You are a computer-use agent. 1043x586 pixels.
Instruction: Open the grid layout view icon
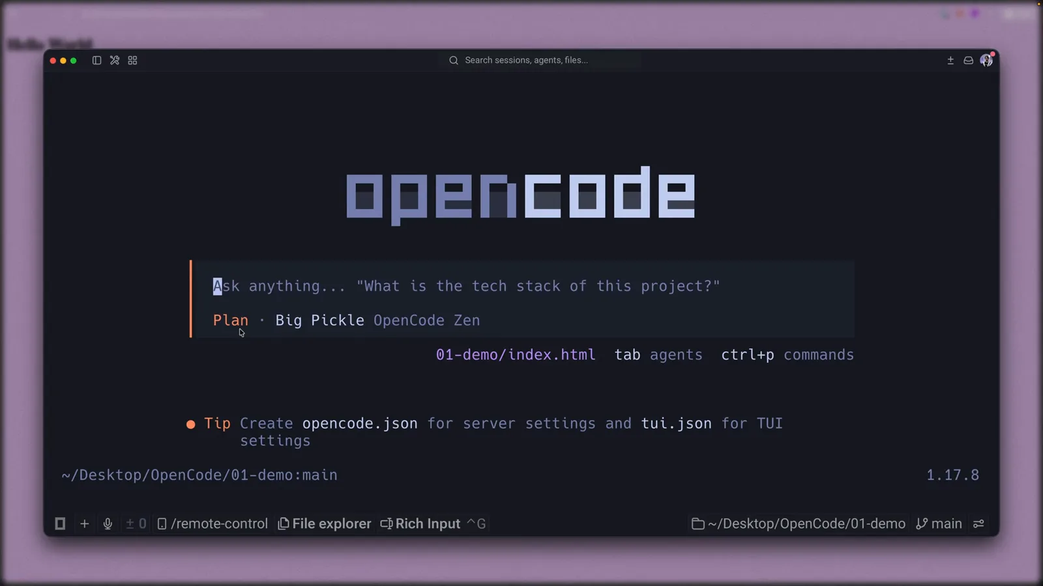pyautogui.click(x=132, y=60)
